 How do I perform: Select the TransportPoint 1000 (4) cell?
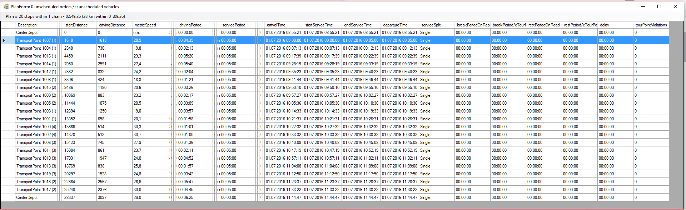[36, 127]
